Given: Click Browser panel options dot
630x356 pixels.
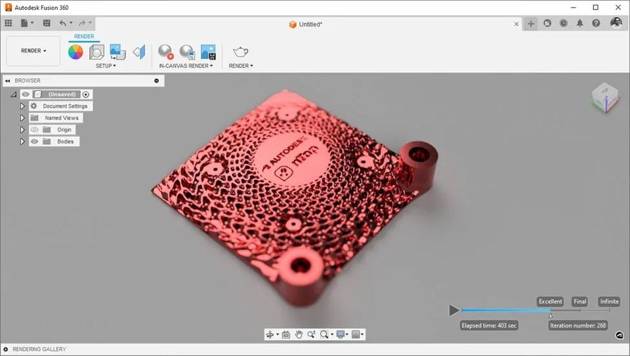Looking at the screenshot, I should [x=157, y=81].
